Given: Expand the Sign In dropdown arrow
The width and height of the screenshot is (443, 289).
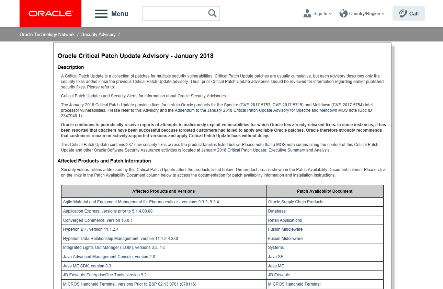Looking at the screenshot, I should 330,14.
